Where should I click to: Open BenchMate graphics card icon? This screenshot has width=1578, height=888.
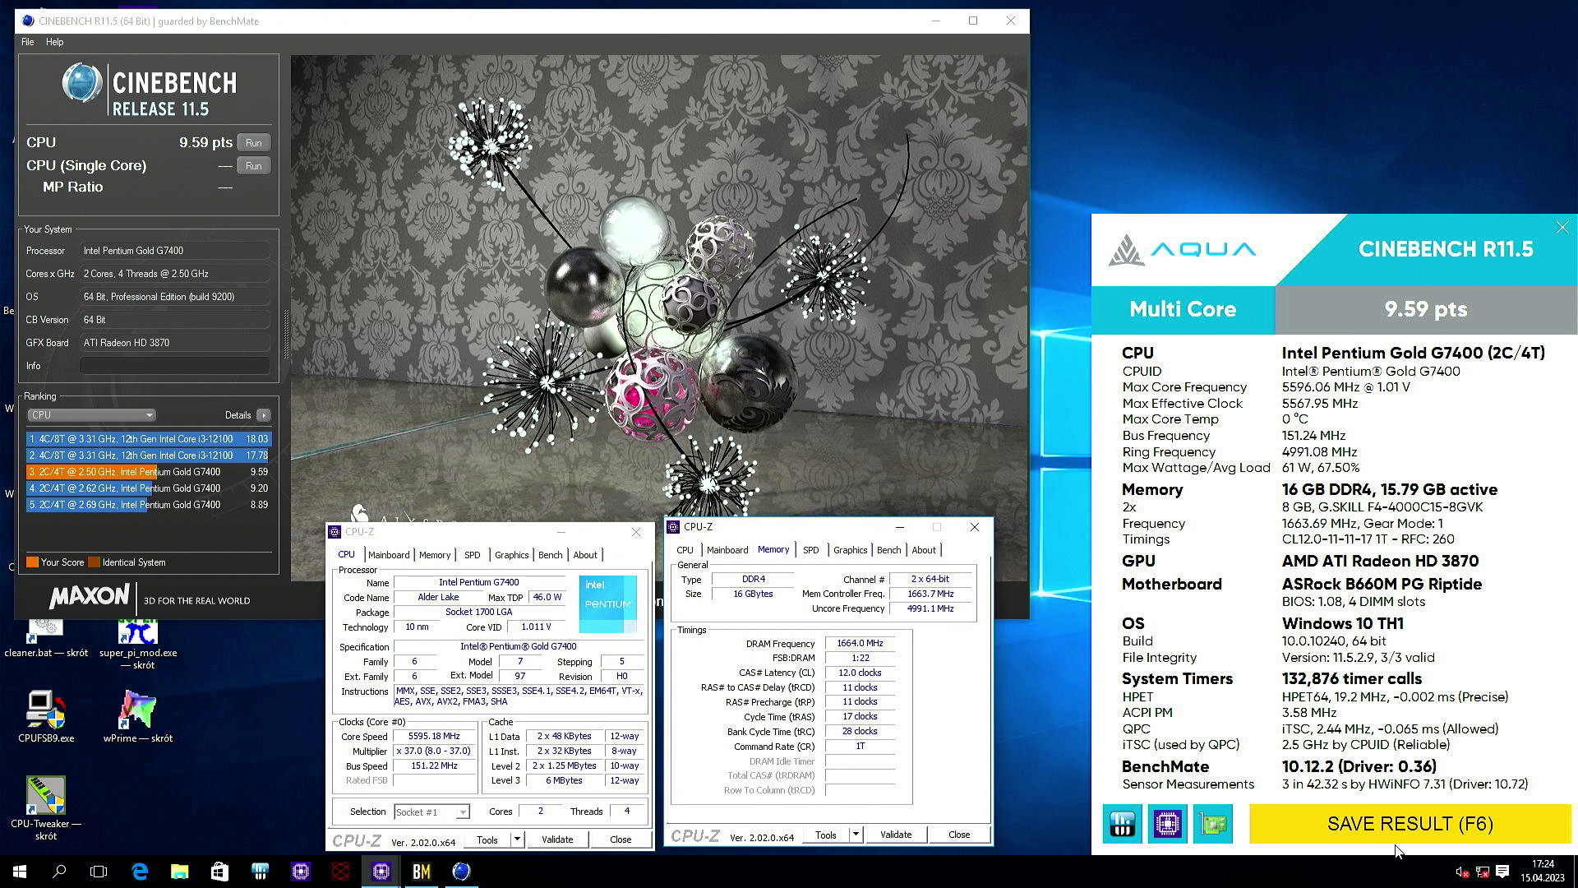(x=1213, y=824)
